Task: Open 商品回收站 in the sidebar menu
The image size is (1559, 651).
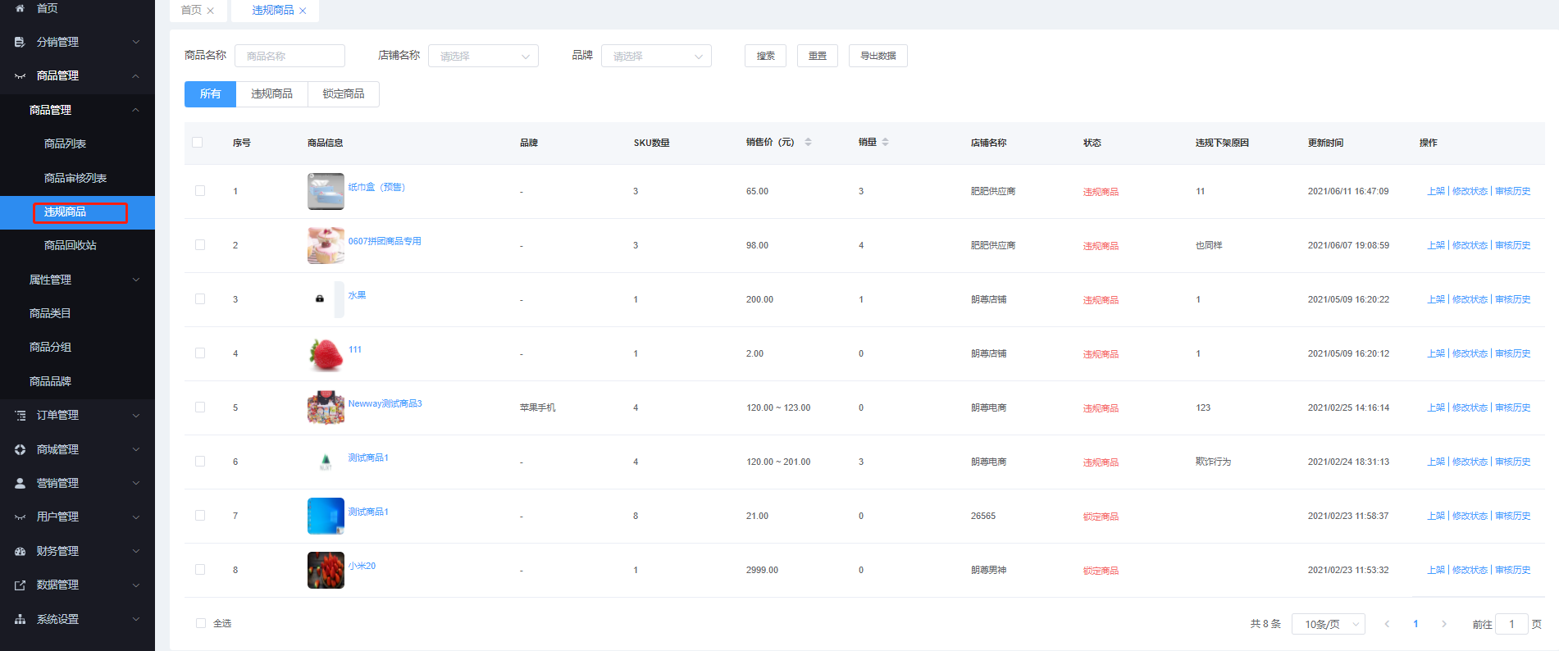Action: (x=71, y=245)
